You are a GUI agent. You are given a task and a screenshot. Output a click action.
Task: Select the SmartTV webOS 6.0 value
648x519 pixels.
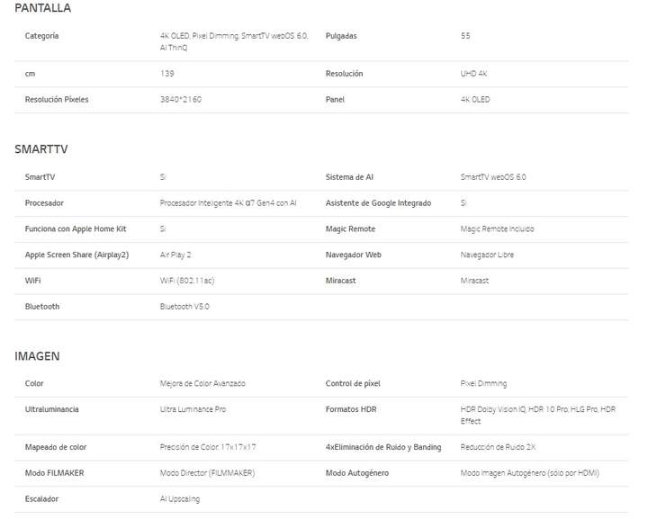coord(493,177)
